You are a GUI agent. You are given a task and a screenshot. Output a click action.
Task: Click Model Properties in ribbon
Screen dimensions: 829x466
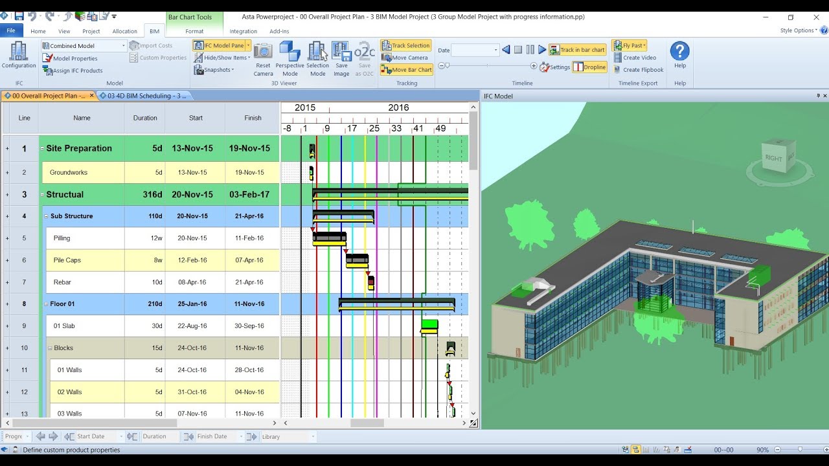70,58
